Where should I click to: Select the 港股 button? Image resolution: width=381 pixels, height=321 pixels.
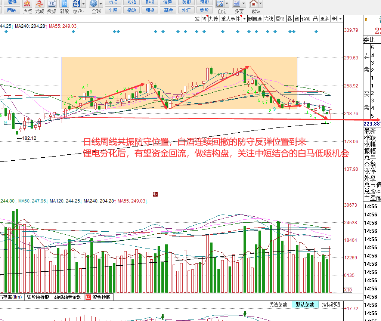pos(204,2)
